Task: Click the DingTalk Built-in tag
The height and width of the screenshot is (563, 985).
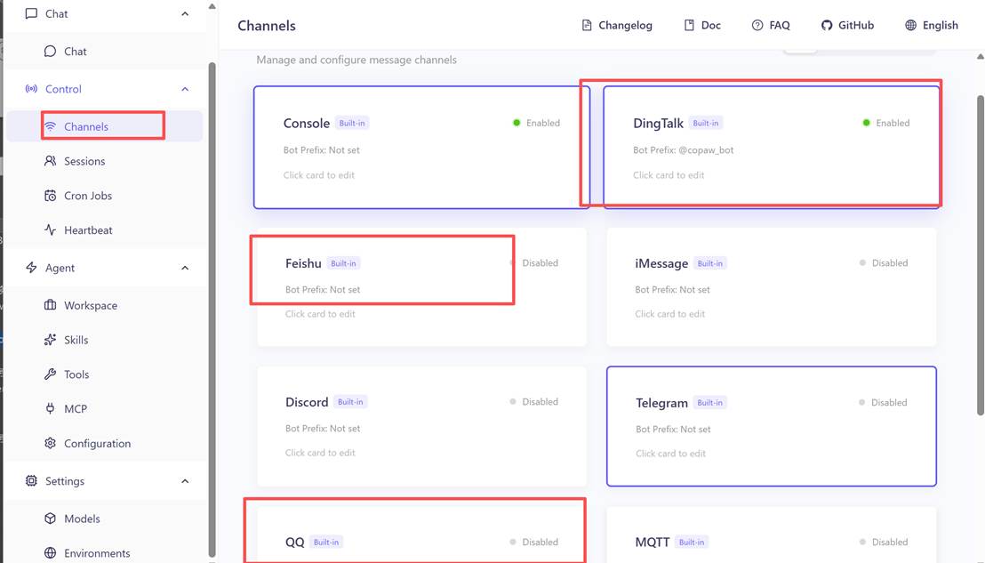Action: [706, 123]
